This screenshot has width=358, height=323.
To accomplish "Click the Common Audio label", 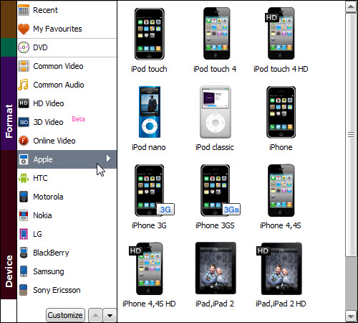I will 59,85.
